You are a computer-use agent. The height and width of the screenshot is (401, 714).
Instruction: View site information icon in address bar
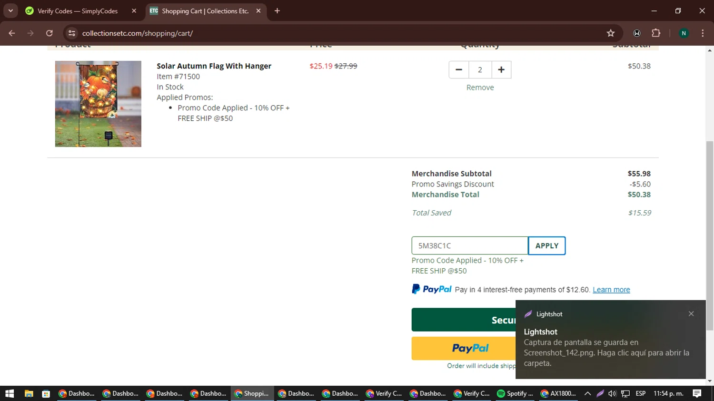(72, 33)
